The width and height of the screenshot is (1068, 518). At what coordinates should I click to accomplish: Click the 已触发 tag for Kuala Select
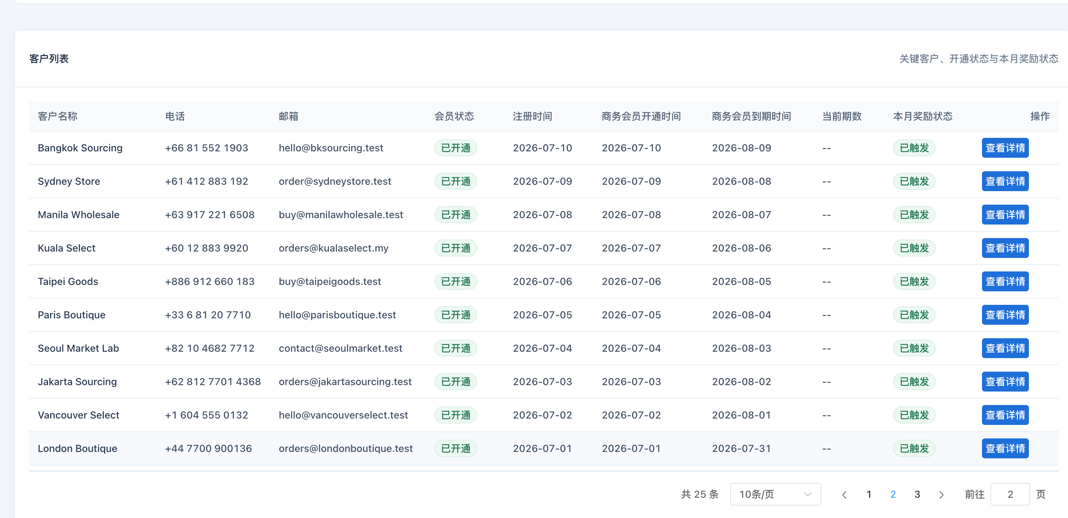coord(914,248)
